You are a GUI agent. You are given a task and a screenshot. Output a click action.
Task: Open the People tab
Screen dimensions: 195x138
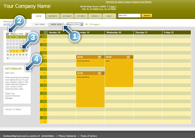pyautogui.click(x=95, y=16)
